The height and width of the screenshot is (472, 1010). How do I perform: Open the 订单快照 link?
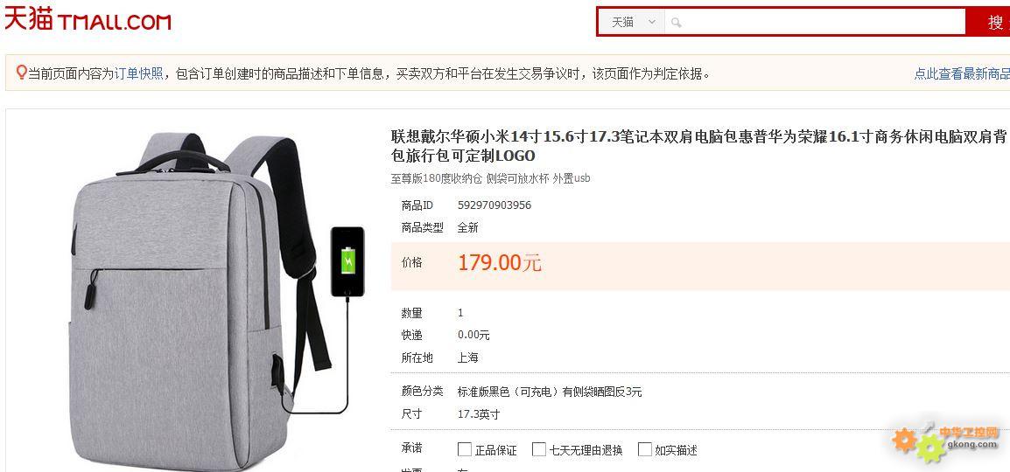(x=138, y=73)
